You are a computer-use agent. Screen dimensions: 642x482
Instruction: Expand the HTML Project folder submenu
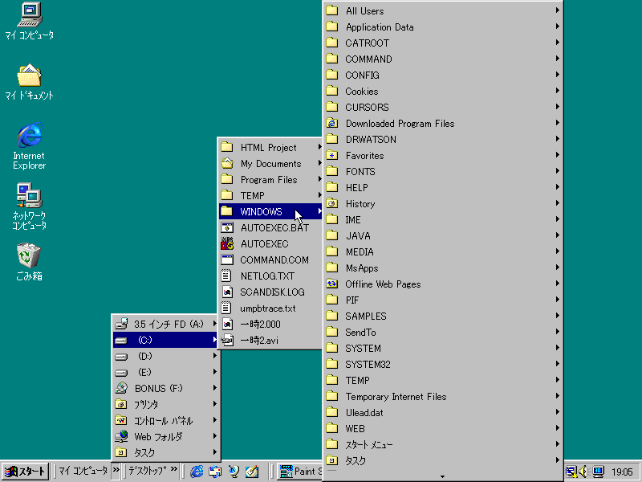pyautogui.click(x=270, y=147)
